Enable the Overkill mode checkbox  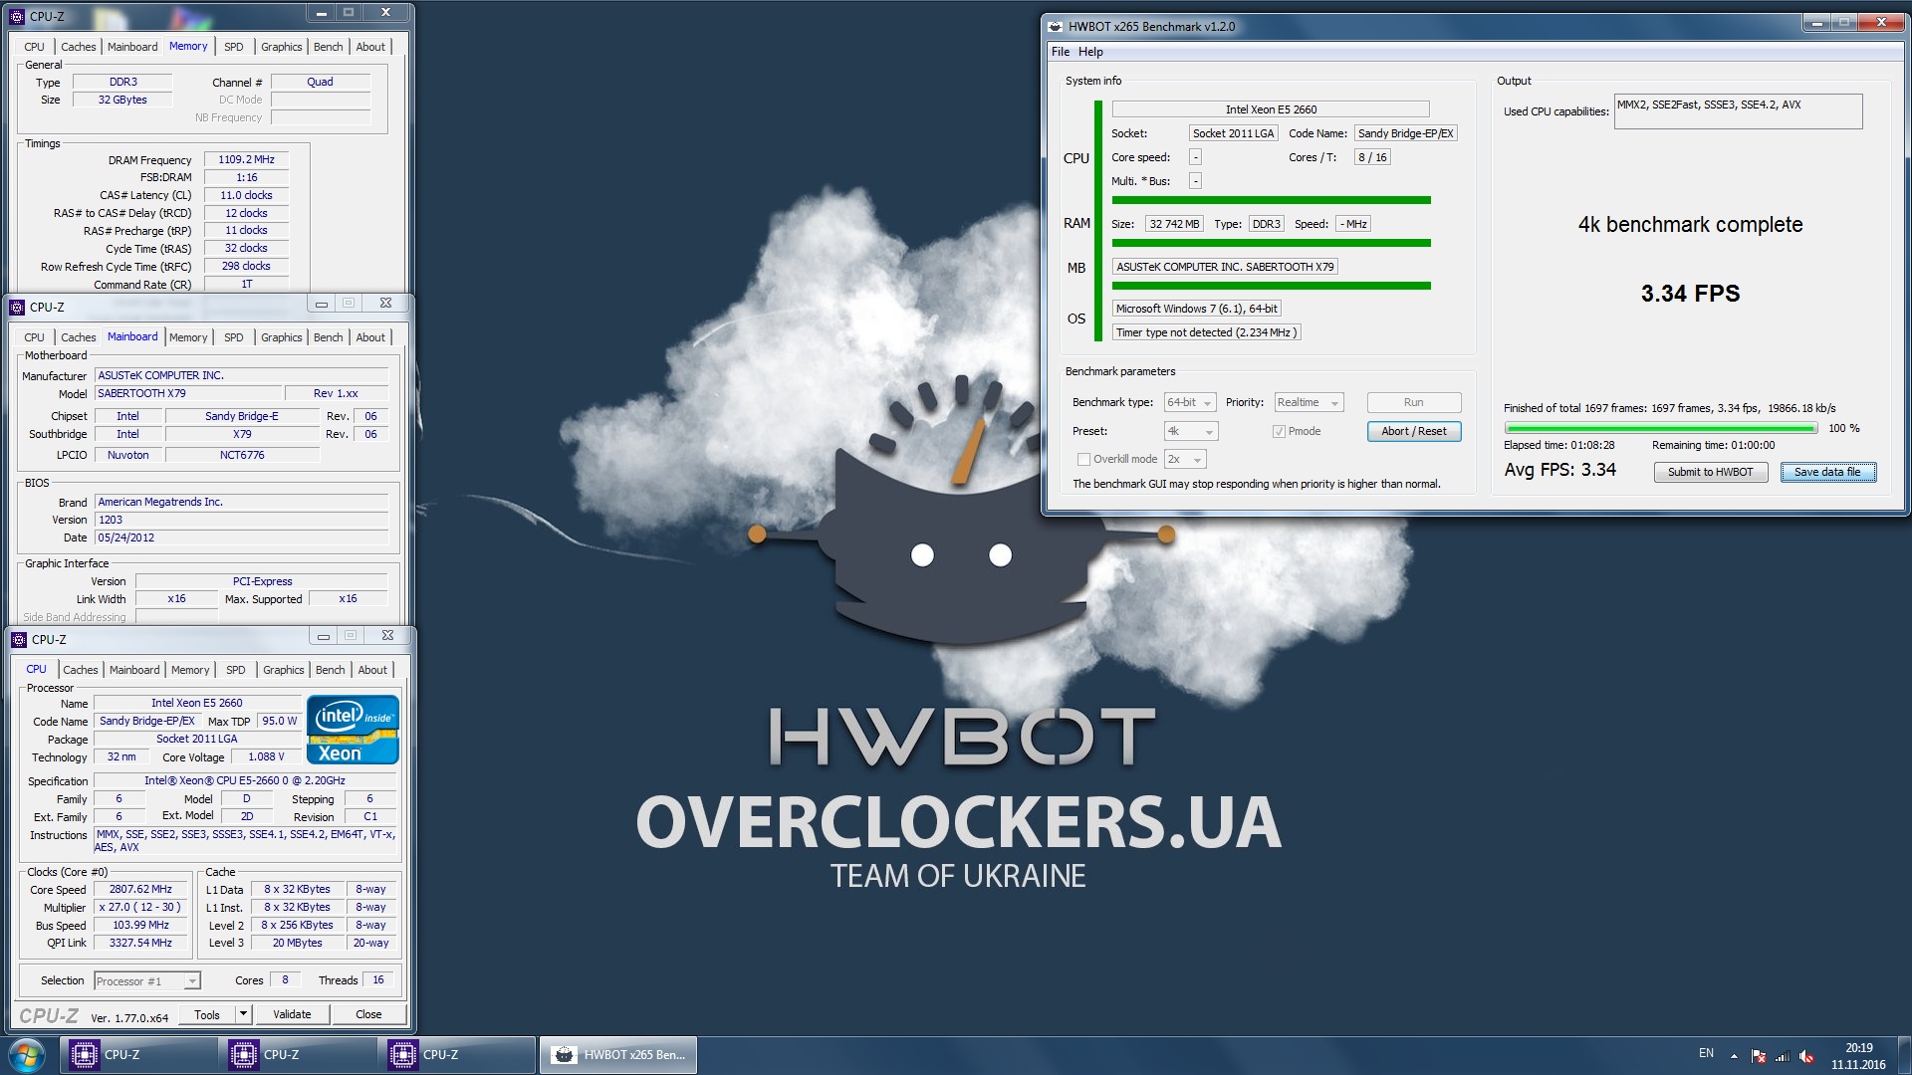click(1083, 459)
